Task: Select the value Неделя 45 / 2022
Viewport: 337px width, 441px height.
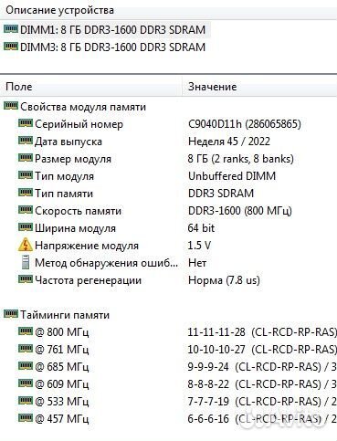Action: (229, 142)
